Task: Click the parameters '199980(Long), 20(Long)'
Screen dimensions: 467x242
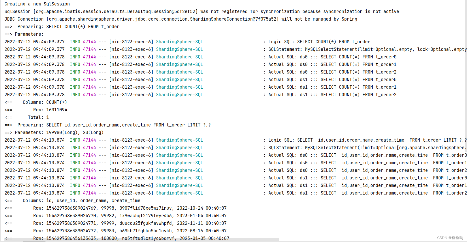Action: pyautogui.click(x=75, y=132)
